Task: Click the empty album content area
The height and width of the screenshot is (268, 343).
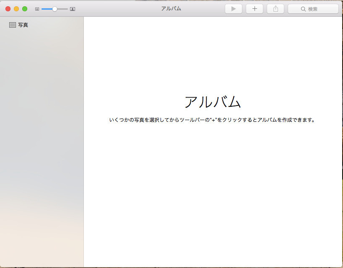Action: pyautogui.click(x=213, y=188)
